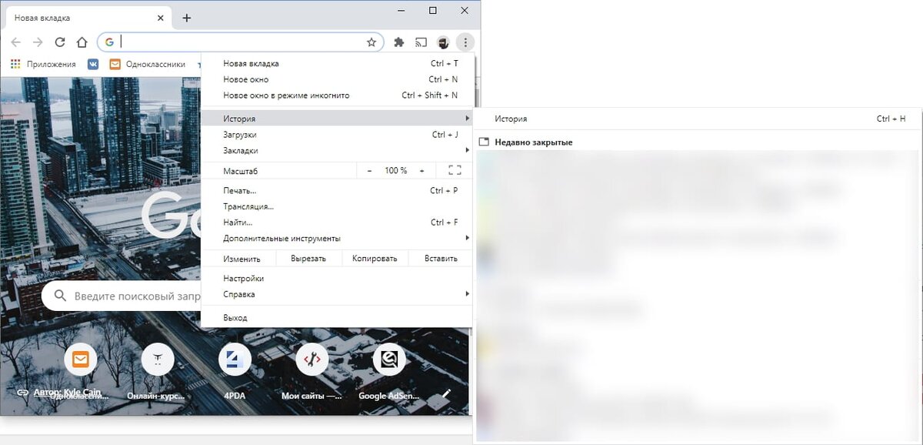Click in the address bar field
This screenshot has height=445, width=923.
pyautogui.click(x=242, y=42)
